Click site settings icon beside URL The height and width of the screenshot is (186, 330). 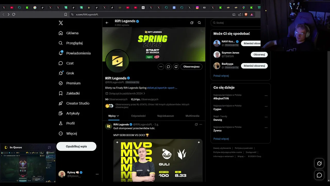pyautogui.click(x=72, y=14)
